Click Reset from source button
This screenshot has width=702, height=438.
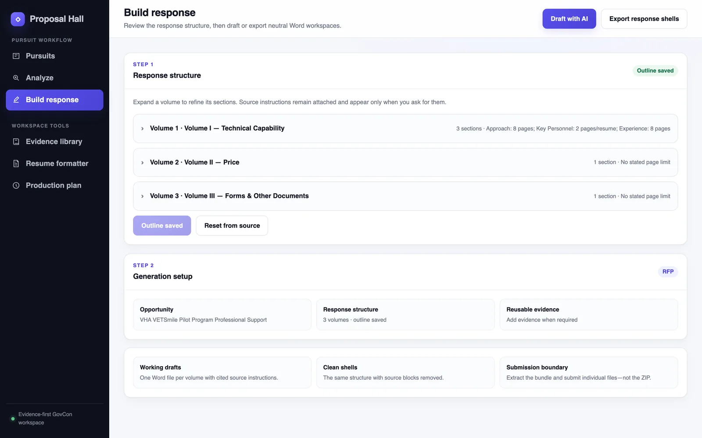(x=232, y=226)
